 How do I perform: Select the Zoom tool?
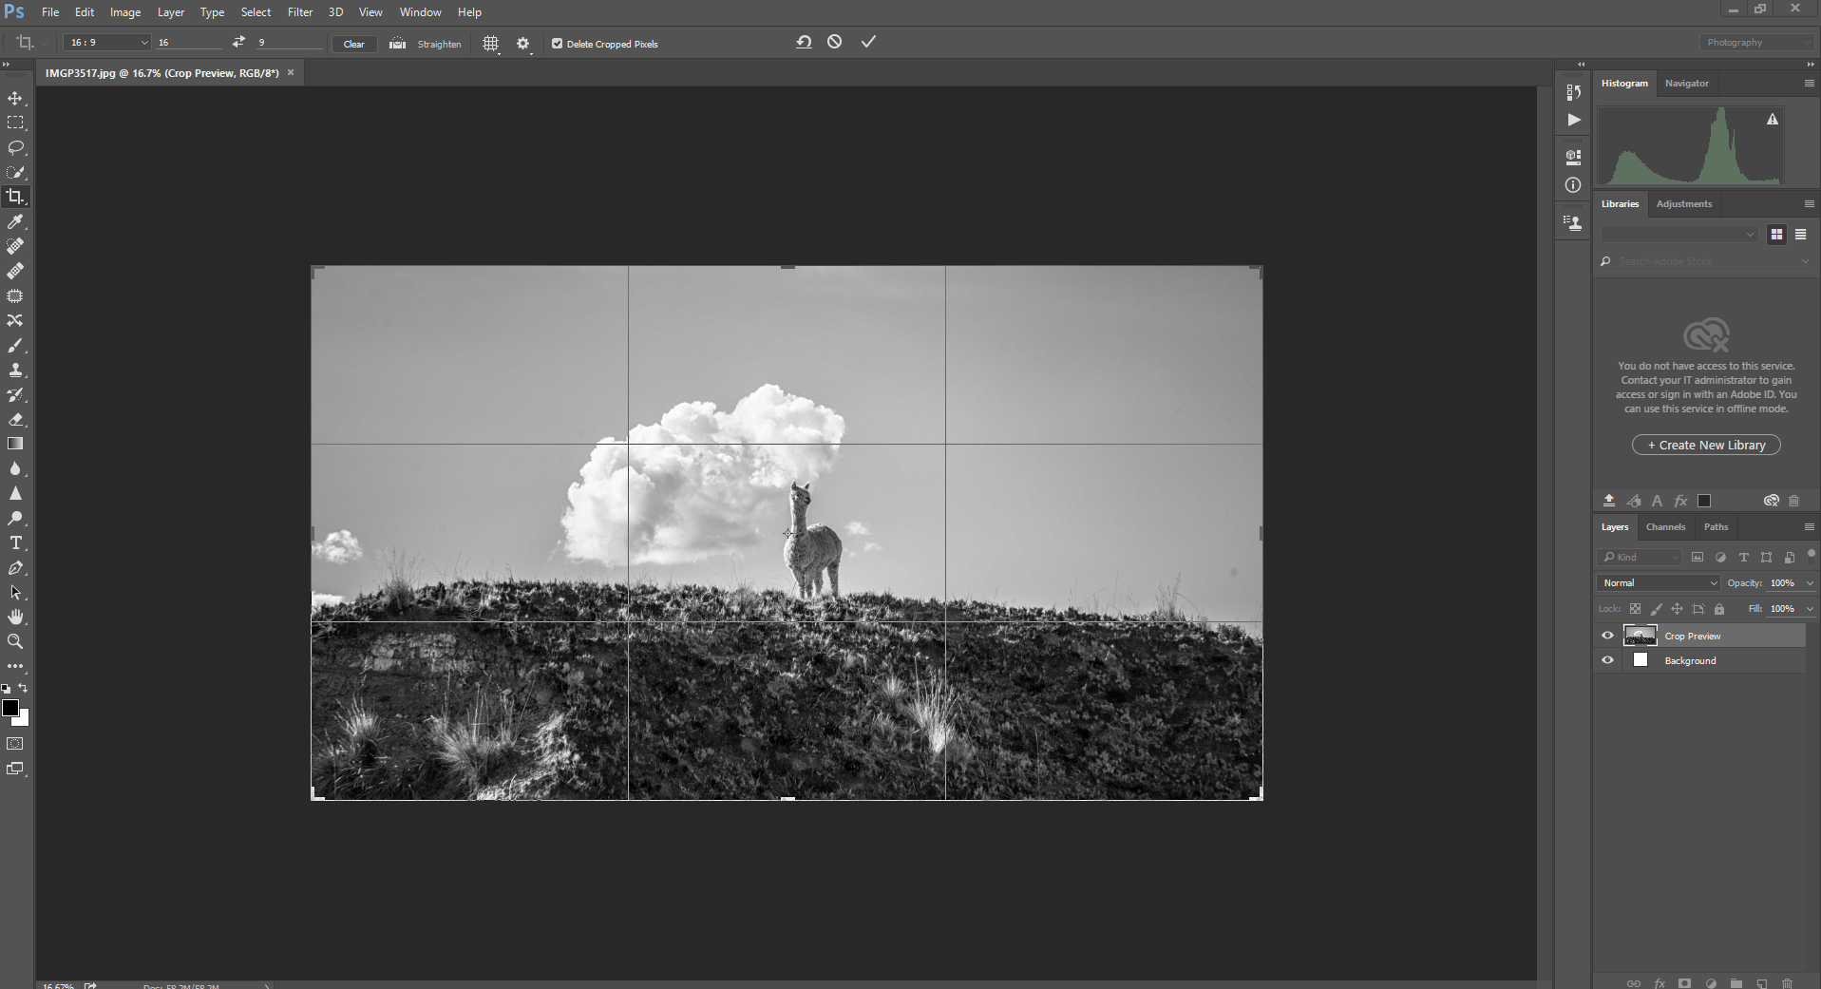coord(15,642)
